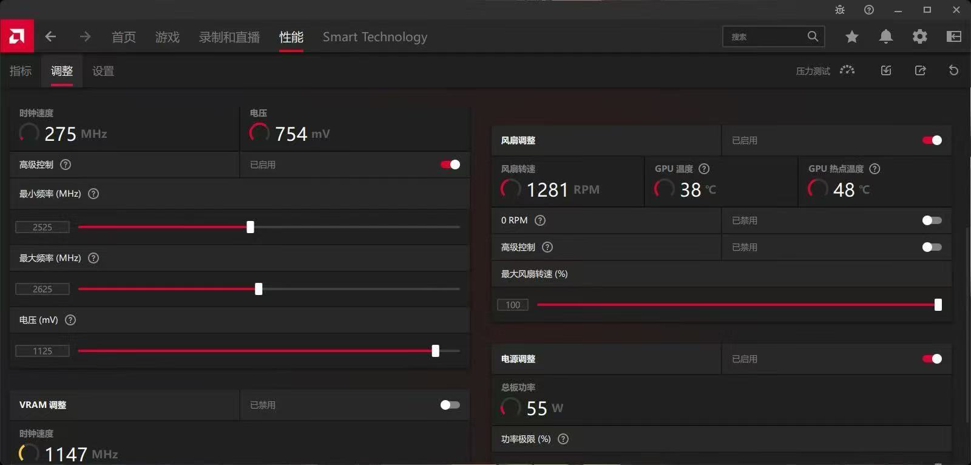Click the 最大风扇转速 slider track

[728, 305]
